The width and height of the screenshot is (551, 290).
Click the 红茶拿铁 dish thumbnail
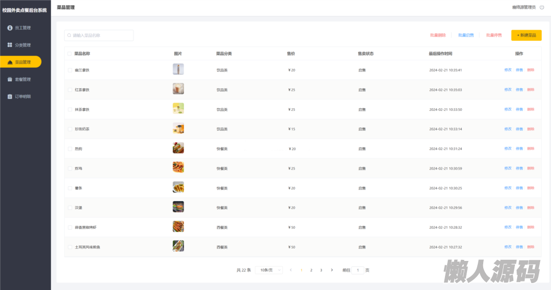178,89
